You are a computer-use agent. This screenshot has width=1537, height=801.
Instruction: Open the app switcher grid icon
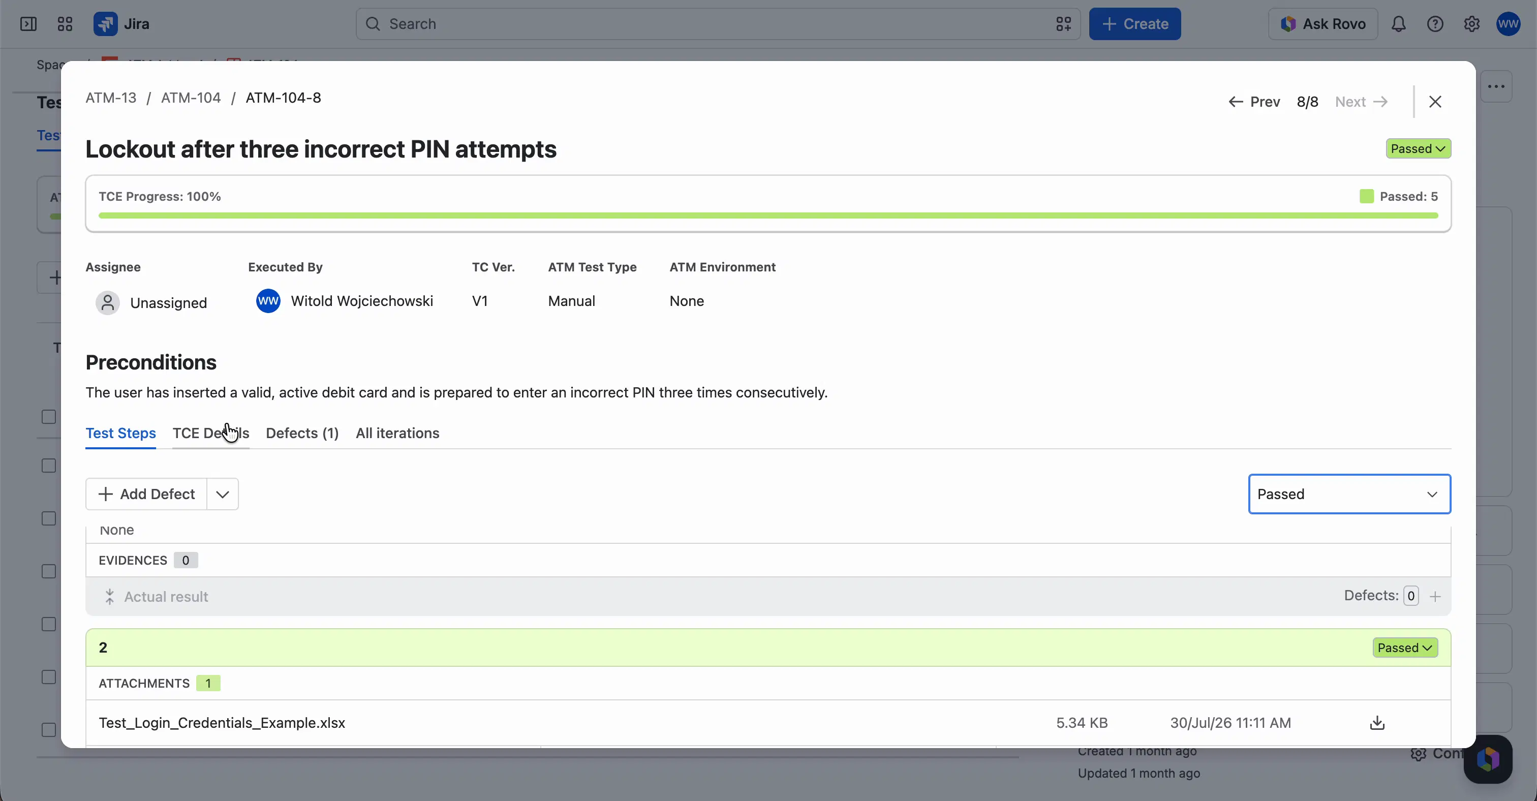coord(65,24)
